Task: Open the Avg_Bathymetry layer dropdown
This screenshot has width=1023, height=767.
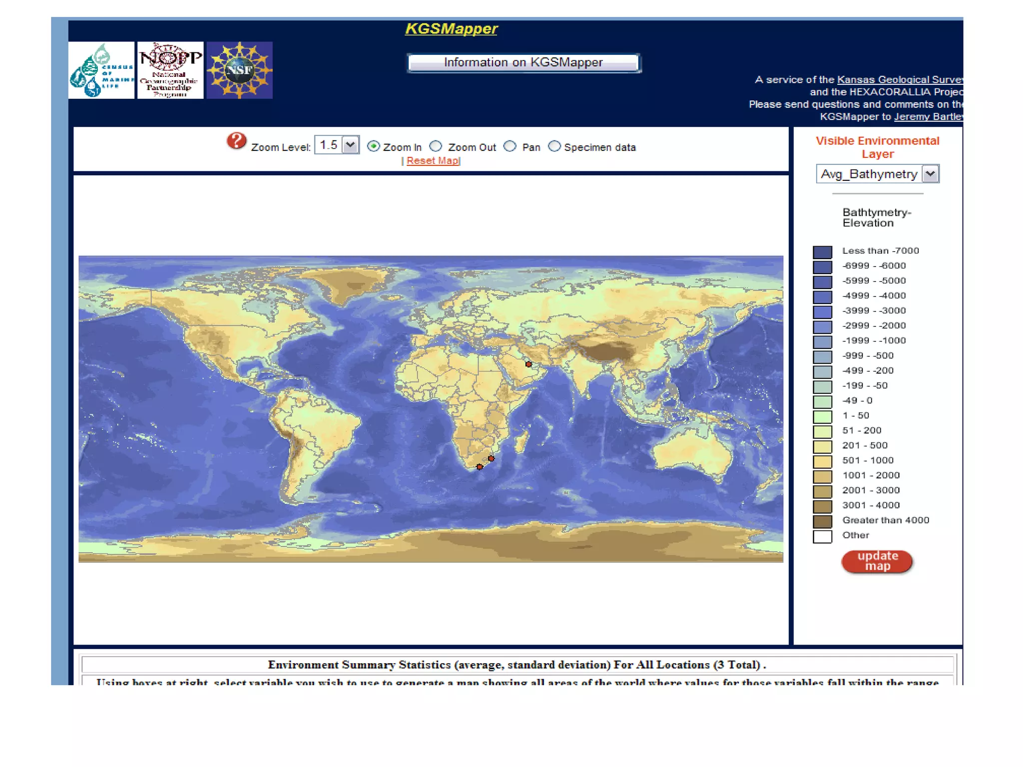Action: pos(878,174)
